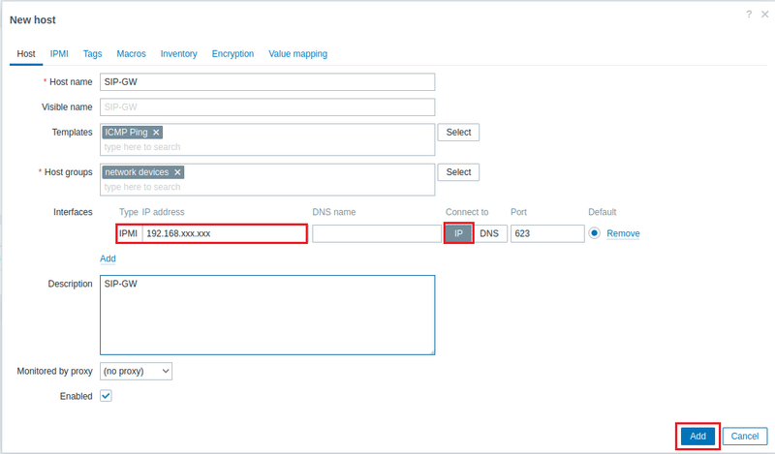Remove the IPMI interface row

623,233
